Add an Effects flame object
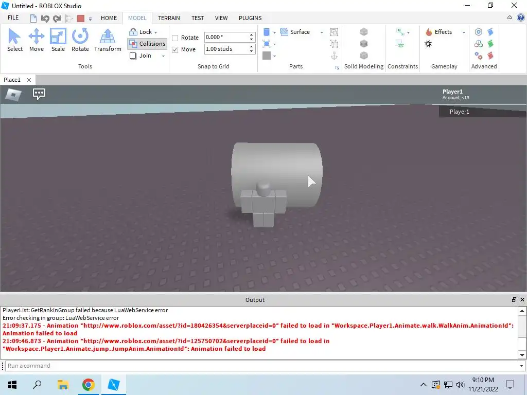527x395 pixels. tap(440, 32)
